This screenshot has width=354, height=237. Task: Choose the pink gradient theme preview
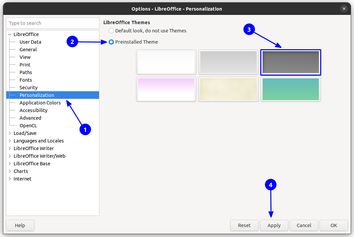coord(166,89)
